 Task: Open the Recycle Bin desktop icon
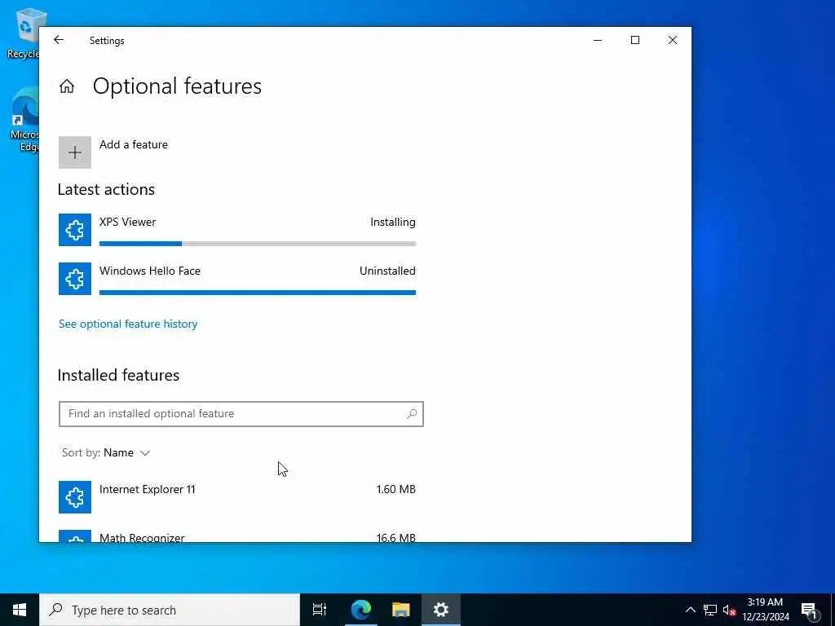24,33
